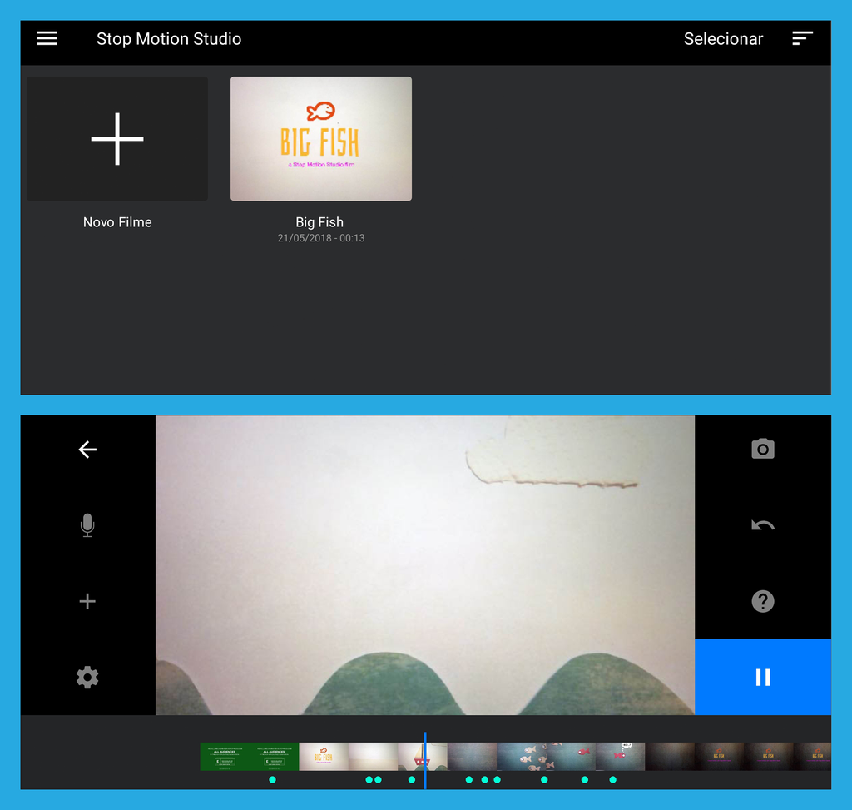Record audio with the microphone icon

87,525
